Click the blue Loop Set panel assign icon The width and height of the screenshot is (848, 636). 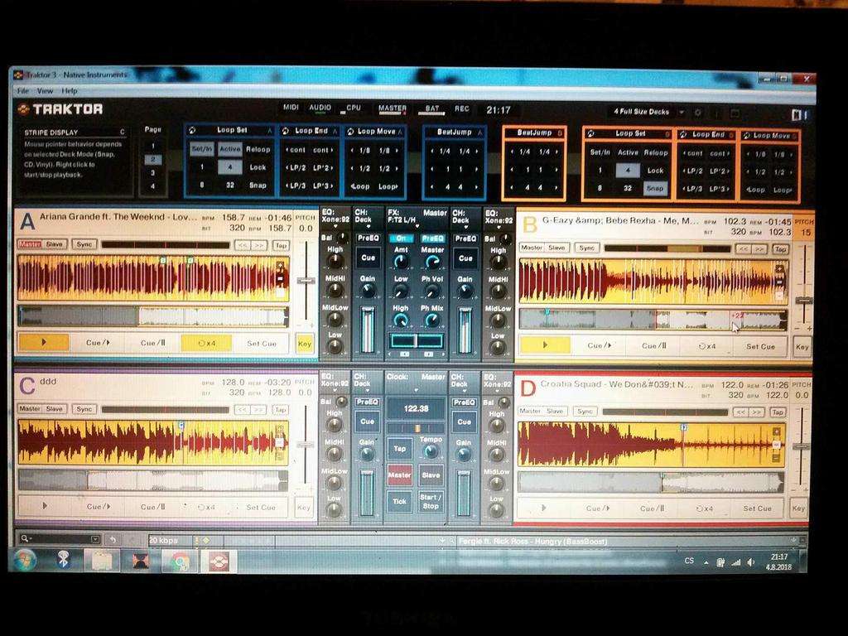(192, 130)
